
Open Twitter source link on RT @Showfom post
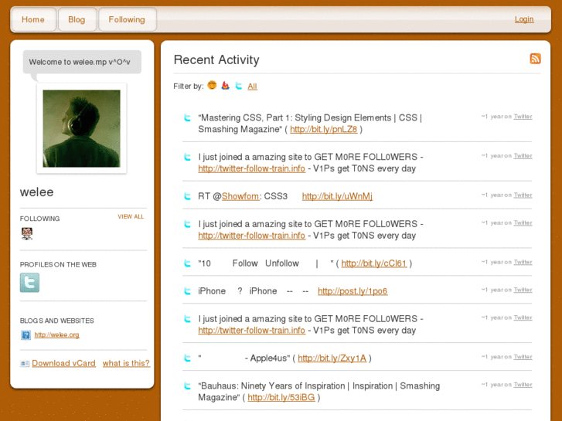pyautogui.click(x=523, y=195)
